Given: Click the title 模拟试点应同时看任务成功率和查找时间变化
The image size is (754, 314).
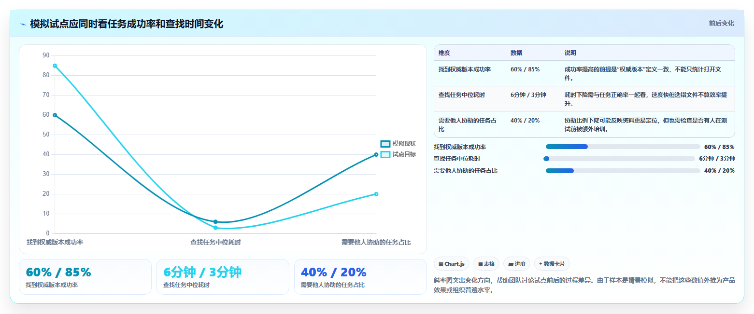Looking at the screenshot, I should click(127, 24).
